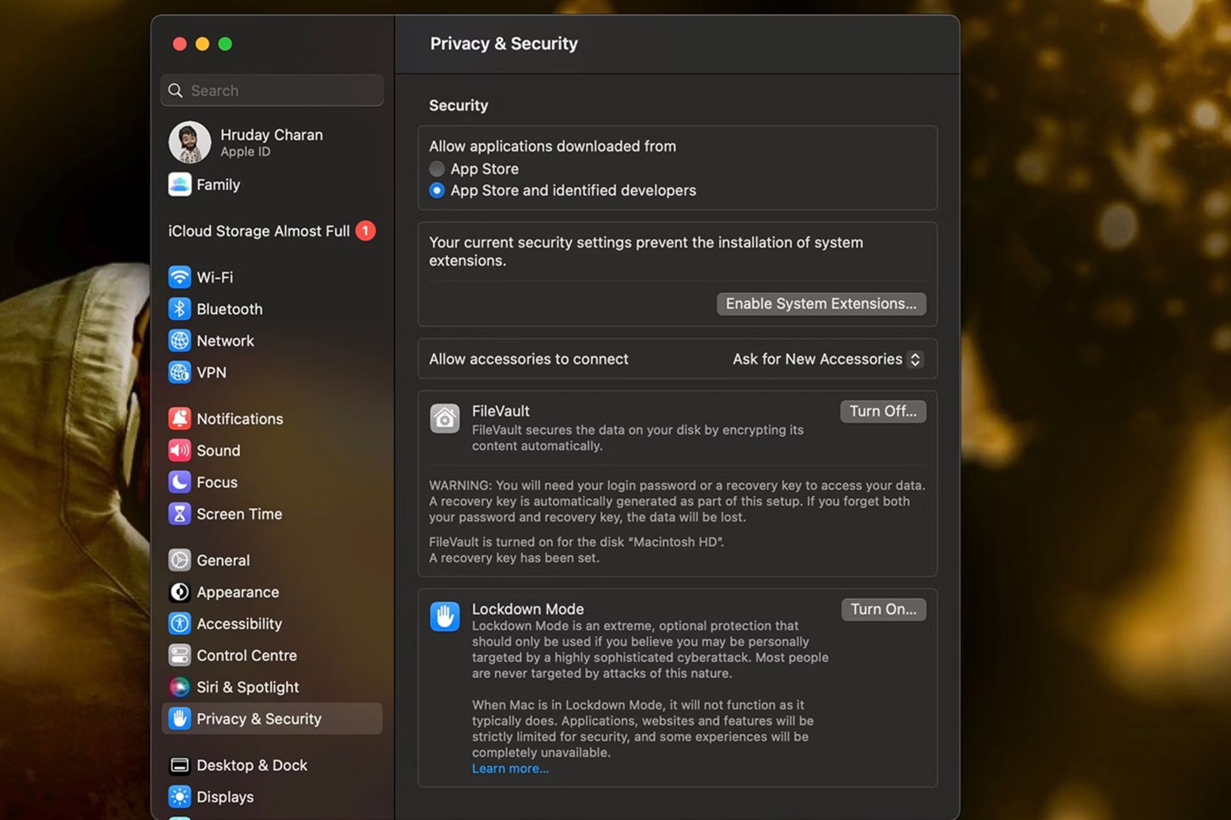The height and width of the screenshot is (820, 1231).
Task: Click Hruday Charan's profile avatar
Action: click(190, 142)
